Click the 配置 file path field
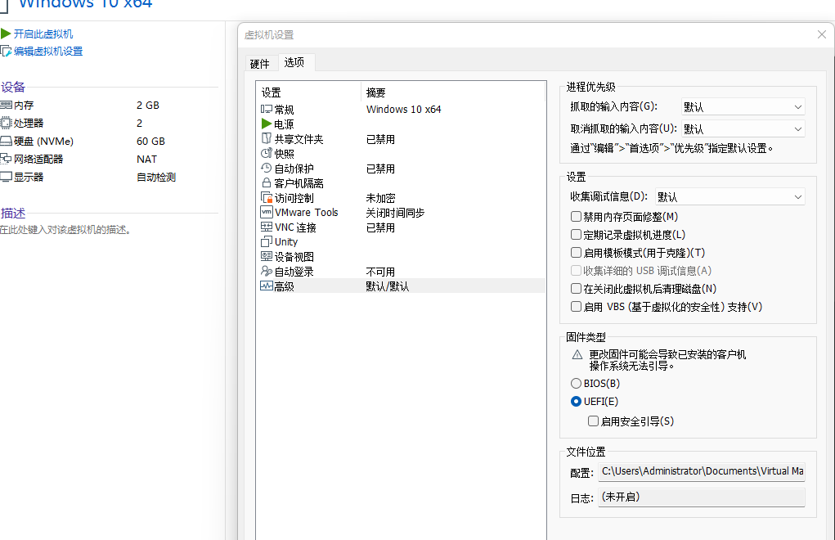The width and height of the screenshot is (835, 540). (x=701, y=470)
